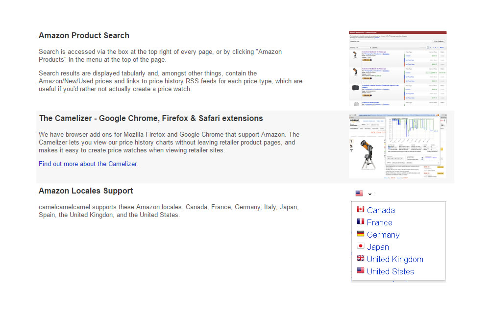Open the Camelizer extension screenshot thumbnail

click(397, 146)
